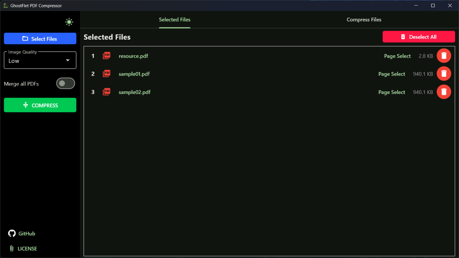Click the trash icon for sample02.pdf
This screenshot has width=459, height=258.
tap(444, 92)
